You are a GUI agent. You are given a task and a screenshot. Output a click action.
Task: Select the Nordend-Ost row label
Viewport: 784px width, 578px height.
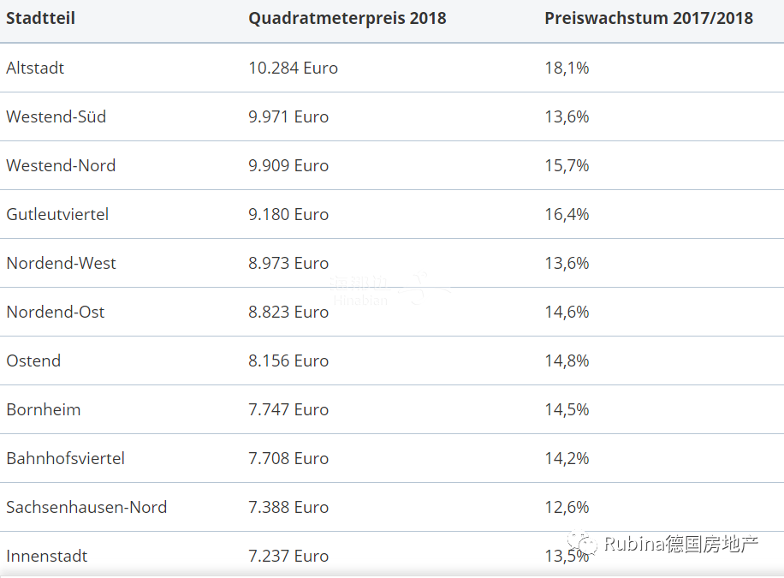56,312
